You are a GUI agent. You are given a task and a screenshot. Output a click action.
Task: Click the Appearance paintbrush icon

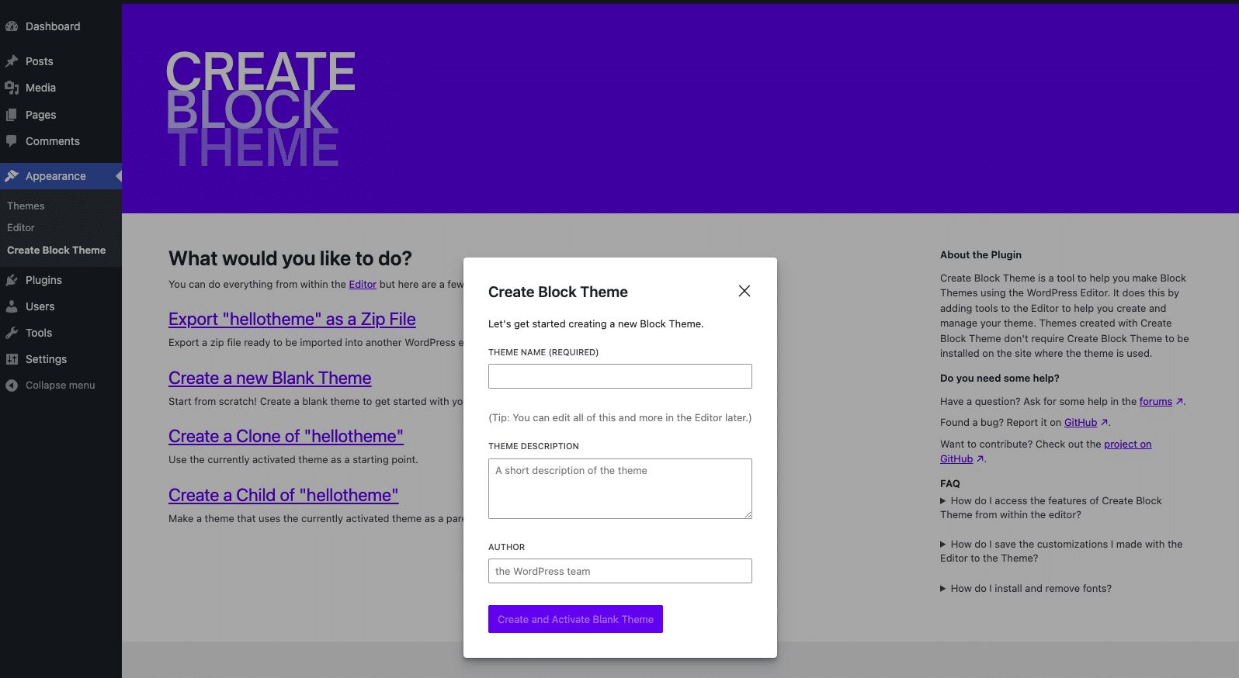(11, 176)
